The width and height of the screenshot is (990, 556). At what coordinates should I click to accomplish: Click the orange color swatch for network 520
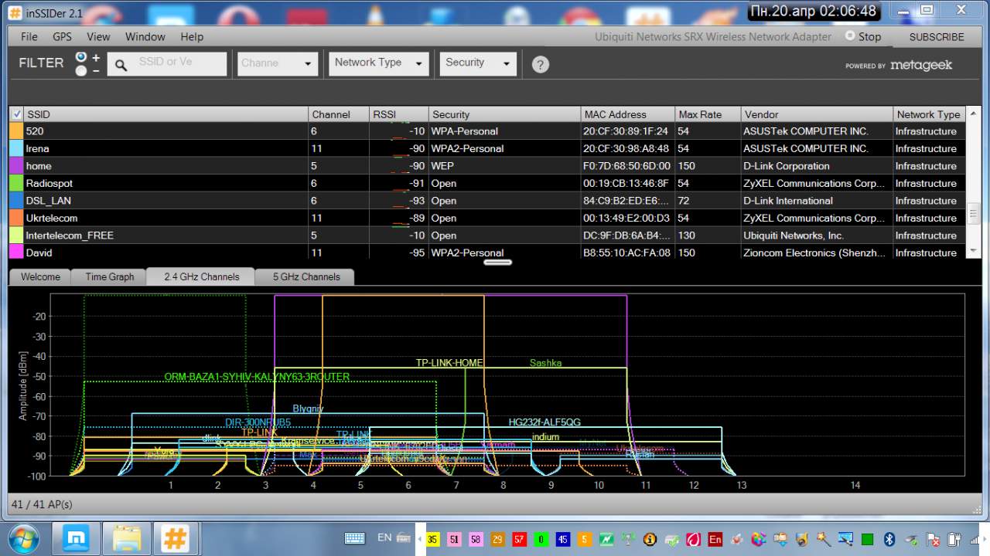pyautogui.click(x=16, y=131)
